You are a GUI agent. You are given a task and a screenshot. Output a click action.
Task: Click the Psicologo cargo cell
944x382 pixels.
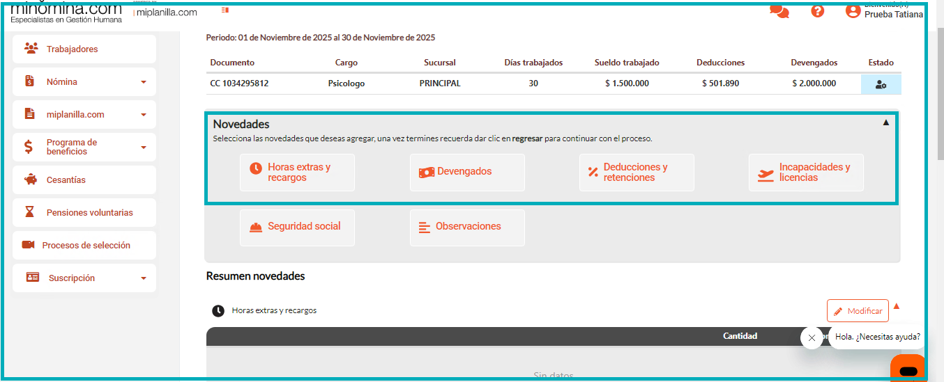pos(347,83)
